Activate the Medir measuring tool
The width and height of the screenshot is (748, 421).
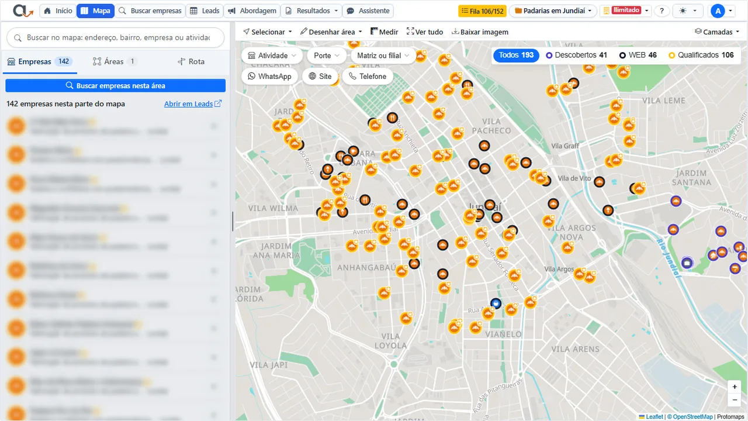coord(385,32)
